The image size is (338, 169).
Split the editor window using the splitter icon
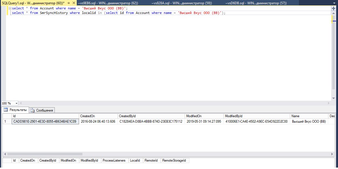coord(333,8)
